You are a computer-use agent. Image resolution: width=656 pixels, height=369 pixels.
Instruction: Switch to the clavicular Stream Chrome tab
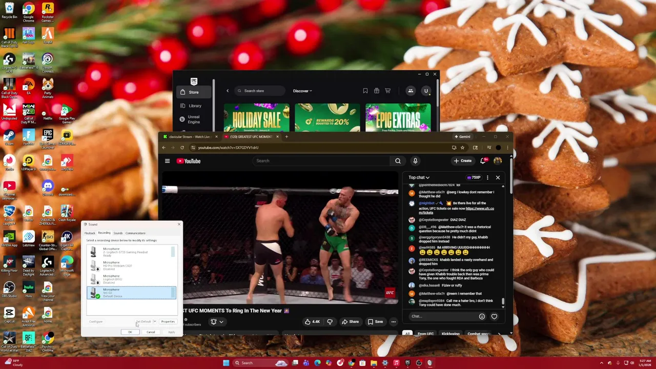[190, 137]
